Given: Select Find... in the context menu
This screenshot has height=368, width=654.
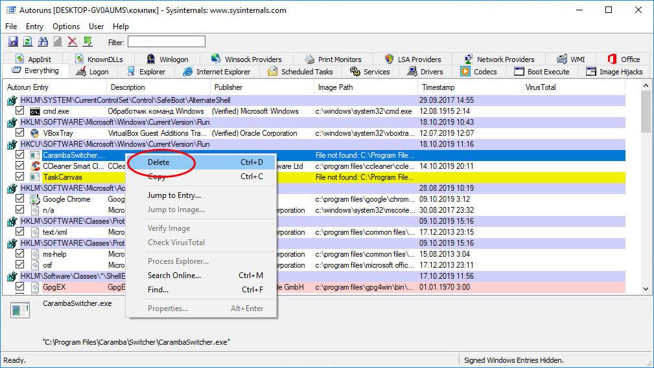Looking at the screenshot, I should coord(201,290).
